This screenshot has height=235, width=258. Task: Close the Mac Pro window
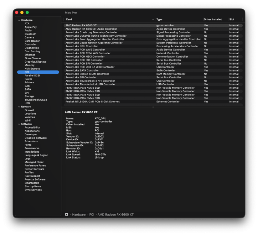coord(17,13)
